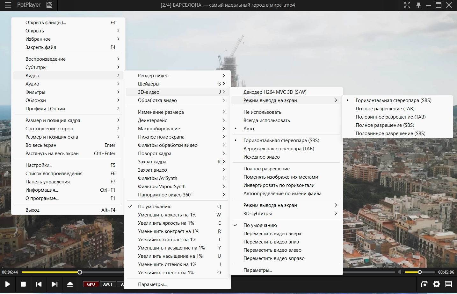Select Горизонтальная стереопара (SBS) output mode
The height and width of the screenshot is (294, 457).
point(397,100)
